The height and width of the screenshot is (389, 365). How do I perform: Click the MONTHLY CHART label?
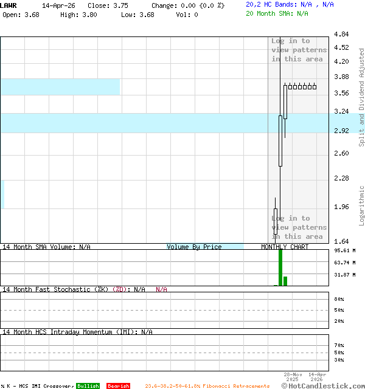tap(285, 247)
